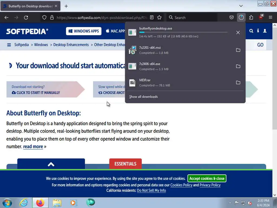Close the Butterfly on Desktop tab
The height and width of the screenshot is (208, 277).
[56, 6]
